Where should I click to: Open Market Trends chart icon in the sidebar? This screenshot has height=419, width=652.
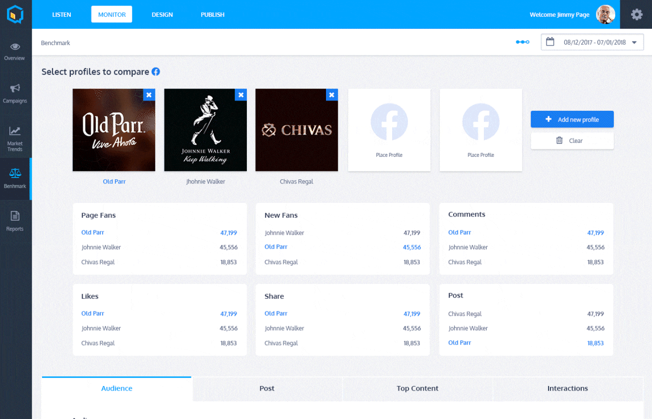[15, 131]
